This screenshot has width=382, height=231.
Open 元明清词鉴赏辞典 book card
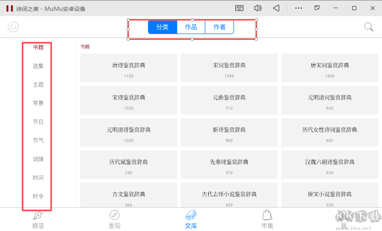[x=330, y=100]
